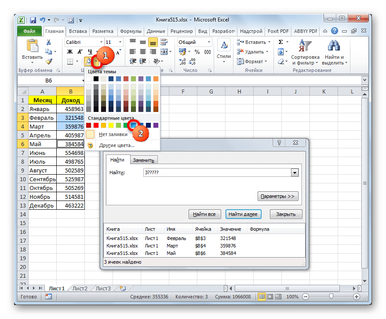Image resolution: width=386 pixels, height=319 pixels.
Task: Click Найти далее button
Action: pos(243,214)
